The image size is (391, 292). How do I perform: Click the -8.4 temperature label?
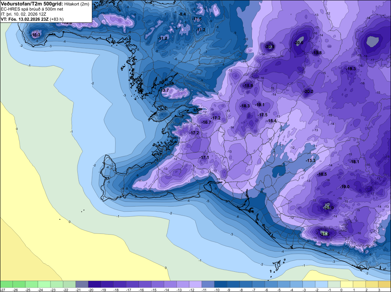(x=182, y=14)
